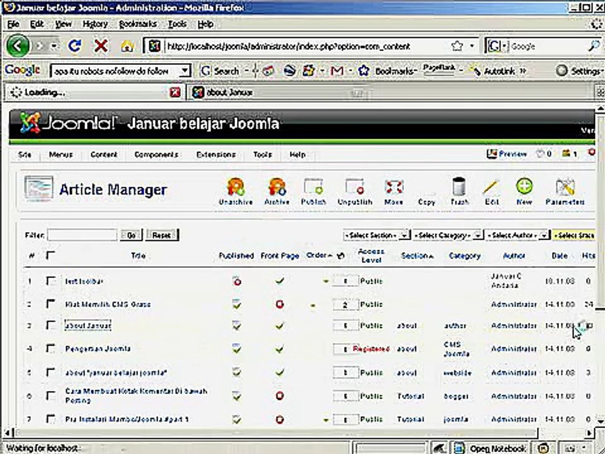Check the checkbox for Kiat Memilih CMS article
Screen dimensions: 605x454
click(x=50, y=304)
